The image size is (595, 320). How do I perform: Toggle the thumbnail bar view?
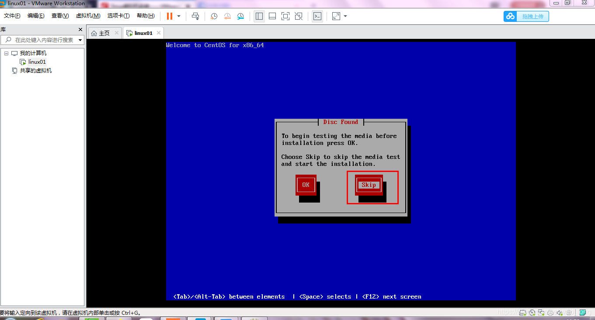272,16
